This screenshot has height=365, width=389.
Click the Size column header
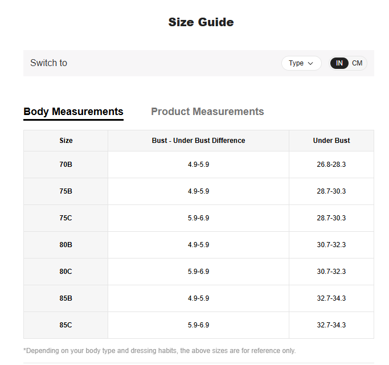click(65, 141)
